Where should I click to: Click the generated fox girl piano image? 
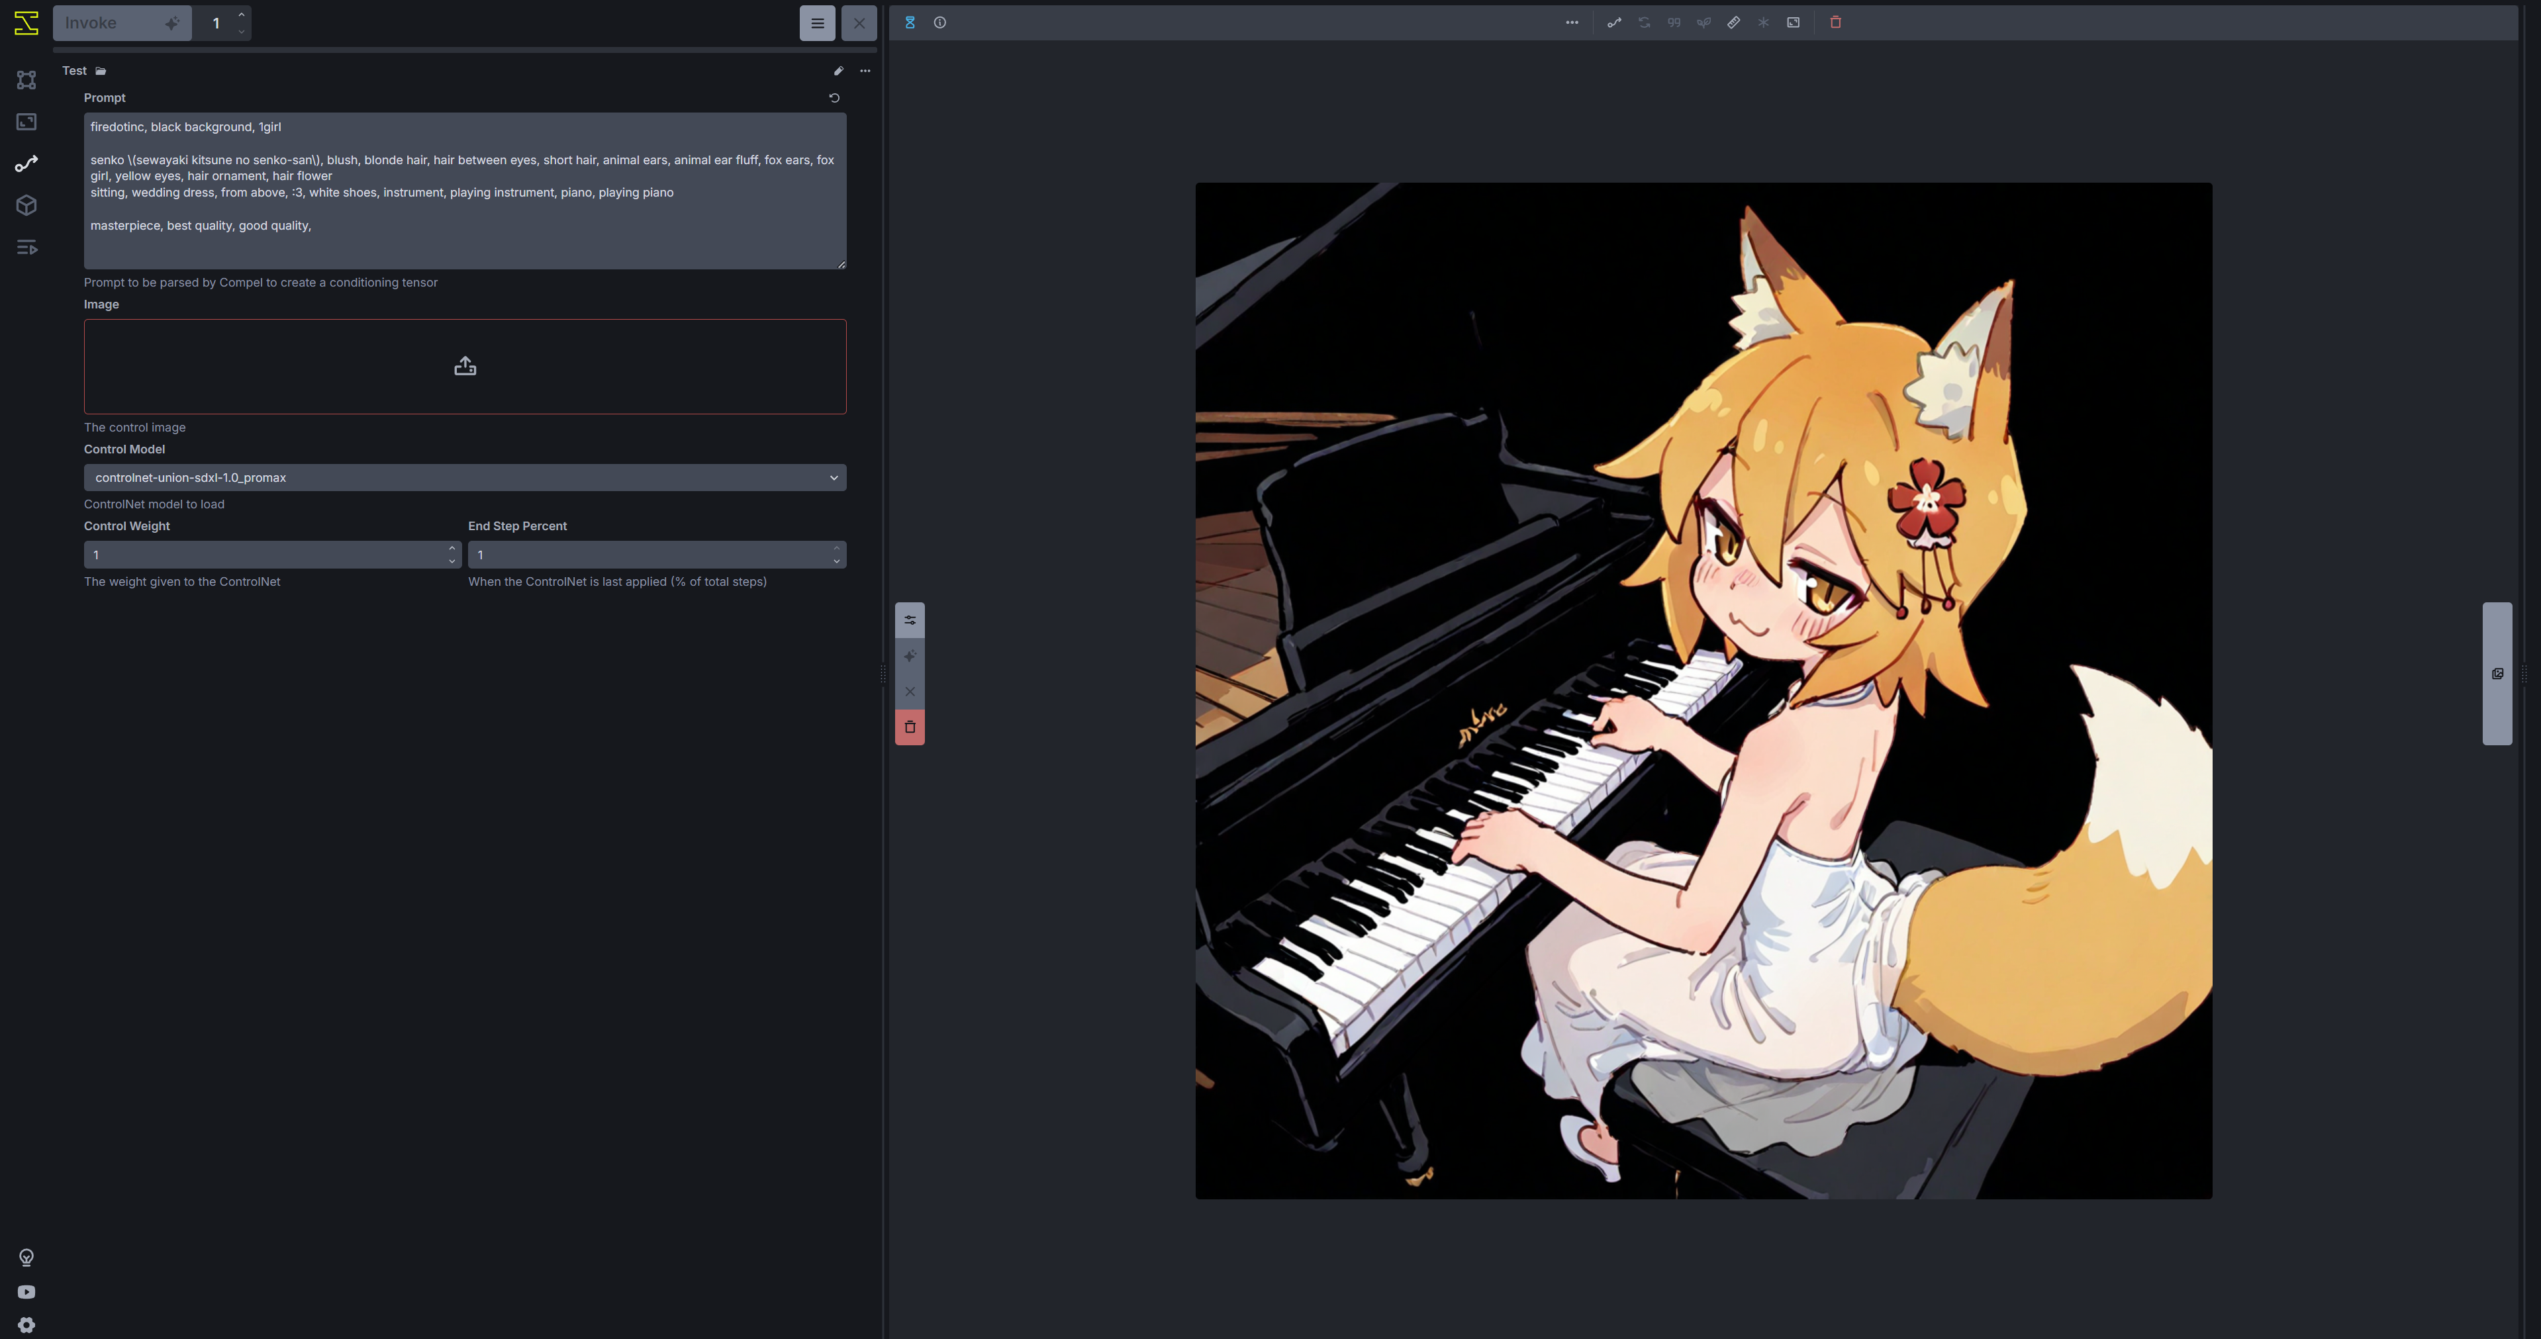1703,690
